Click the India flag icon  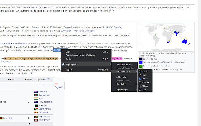tap(36, 99)
